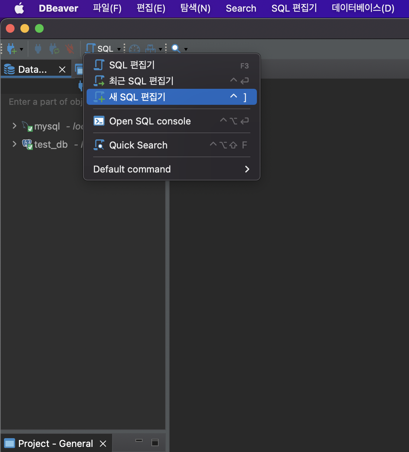Expand the mysql connection node

point(14,126)
